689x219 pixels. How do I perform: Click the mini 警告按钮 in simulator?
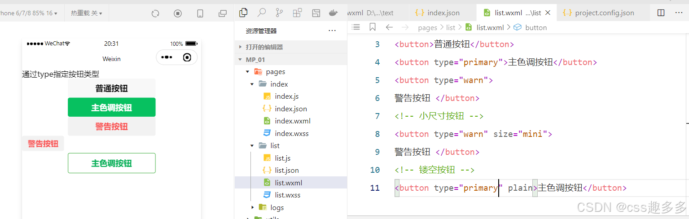pos(43,144)
